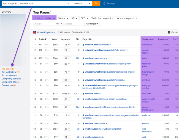Select Top subfolders in sidebar
This screenshot has height=140, width=179.
[x=9, y=72]
